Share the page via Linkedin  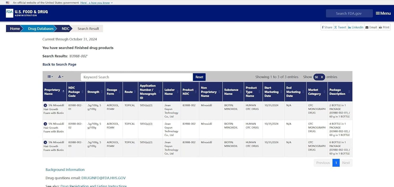click(356, 27)
